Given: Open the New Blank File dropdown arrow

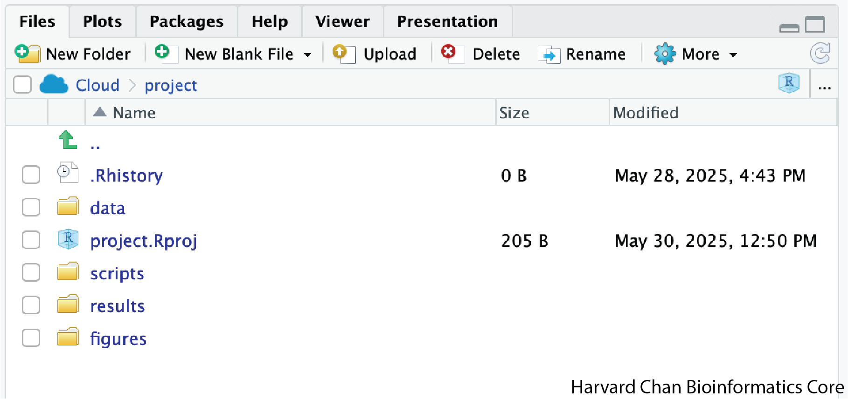Looking at the screenshot, I should click(308, 54).
